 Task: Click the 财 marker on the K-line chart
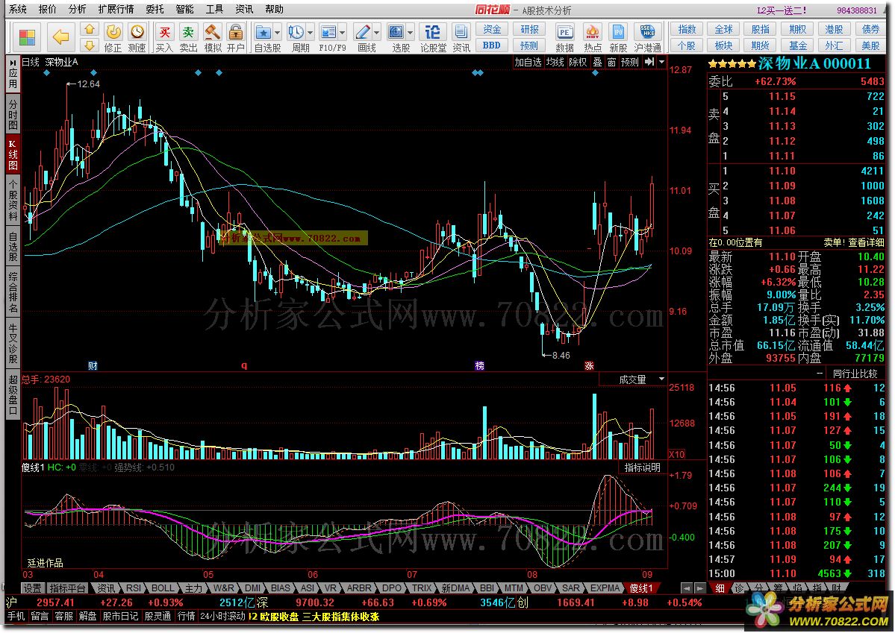point(93,365)
